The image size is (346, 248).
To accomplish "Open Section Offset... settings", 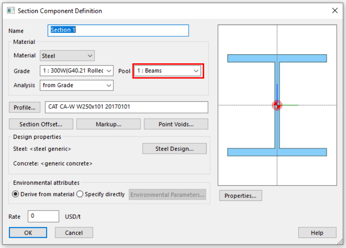I will click(41, 124).
